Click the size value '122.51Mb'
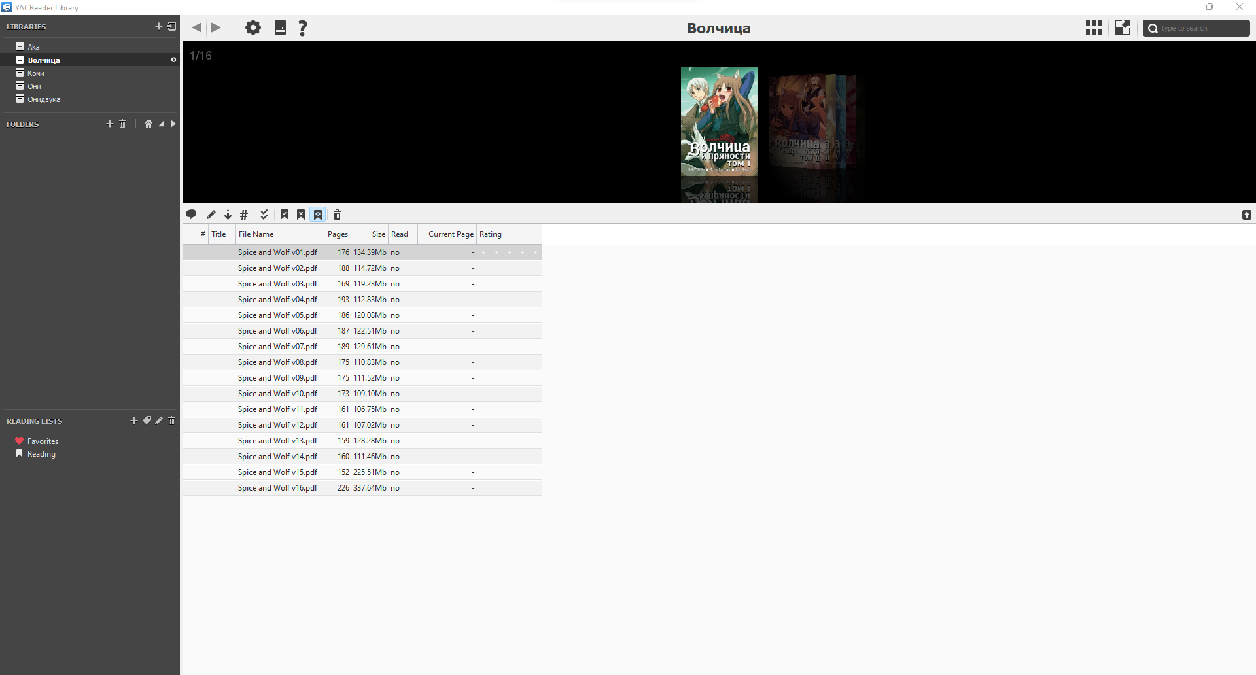Image resolution: width=1256 pixels, height=675 pixels. (370, 331)
